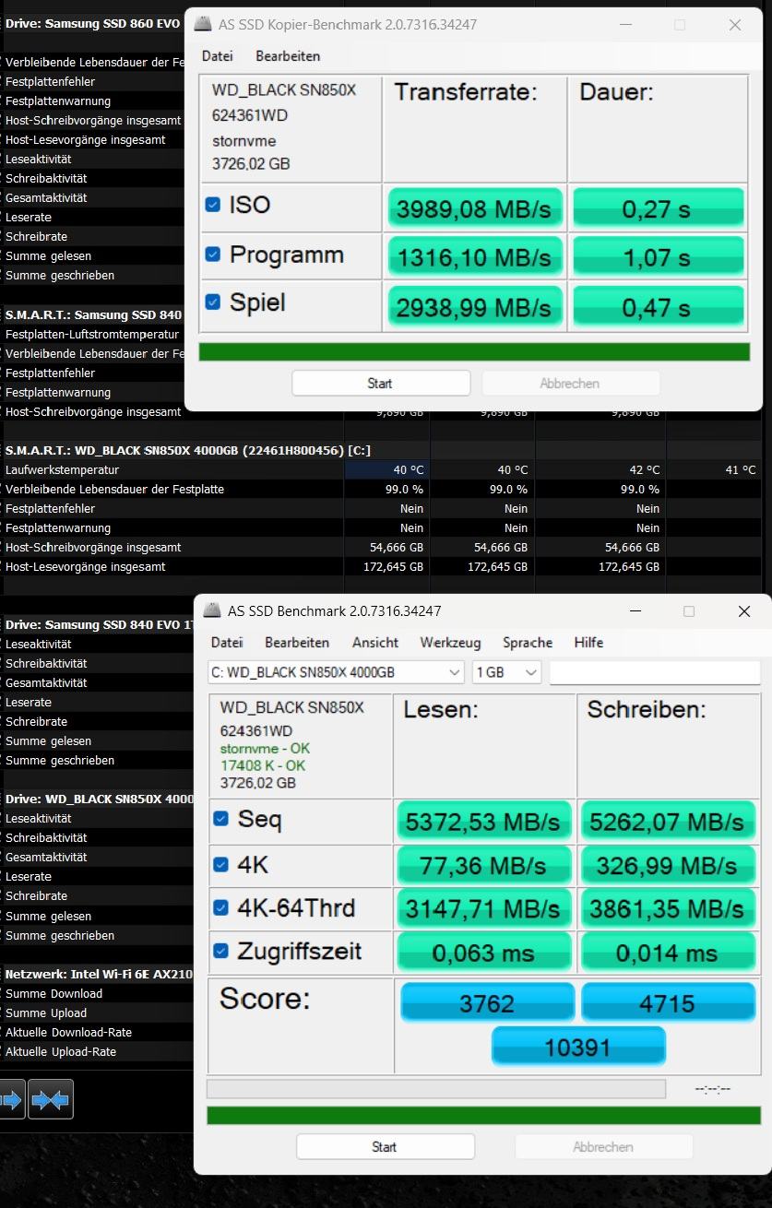Click the write access time 0,014 ms
The width and height of the screenshot is (772, 1208).
[x=667, y=953]
